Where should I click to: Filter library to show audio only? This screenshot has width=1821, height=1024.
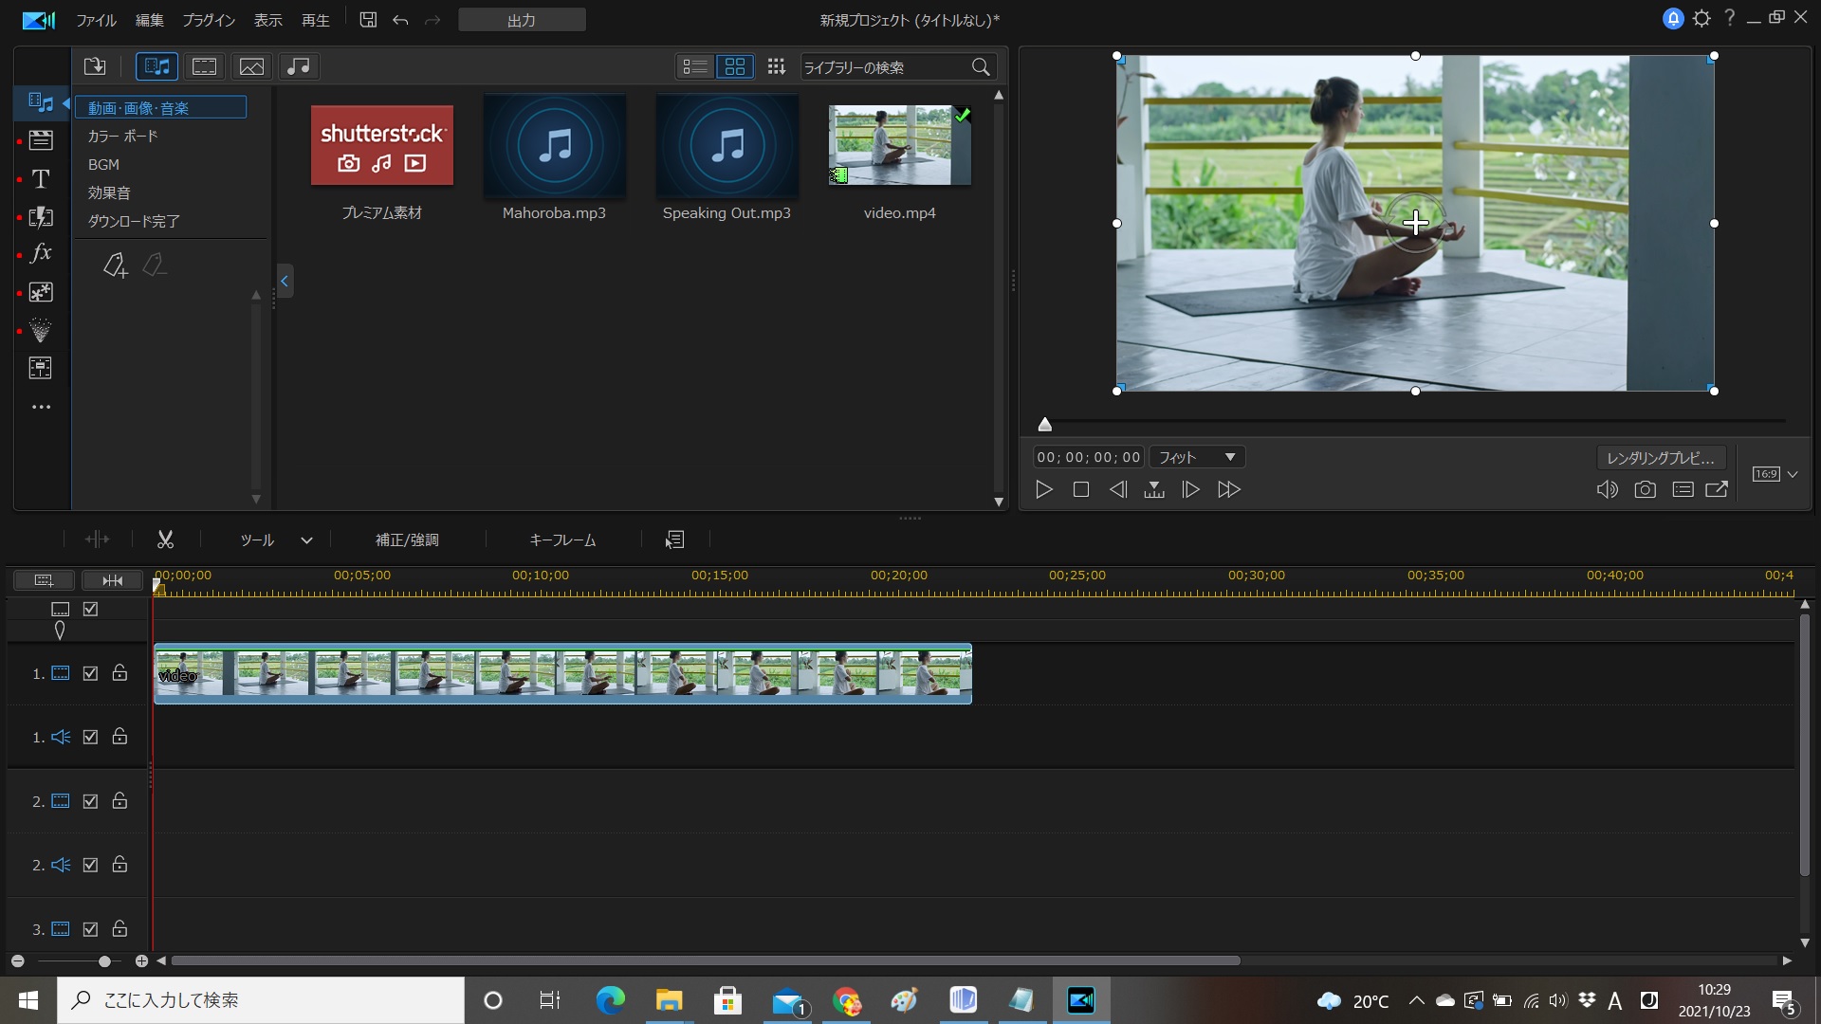tap(298, 66)
